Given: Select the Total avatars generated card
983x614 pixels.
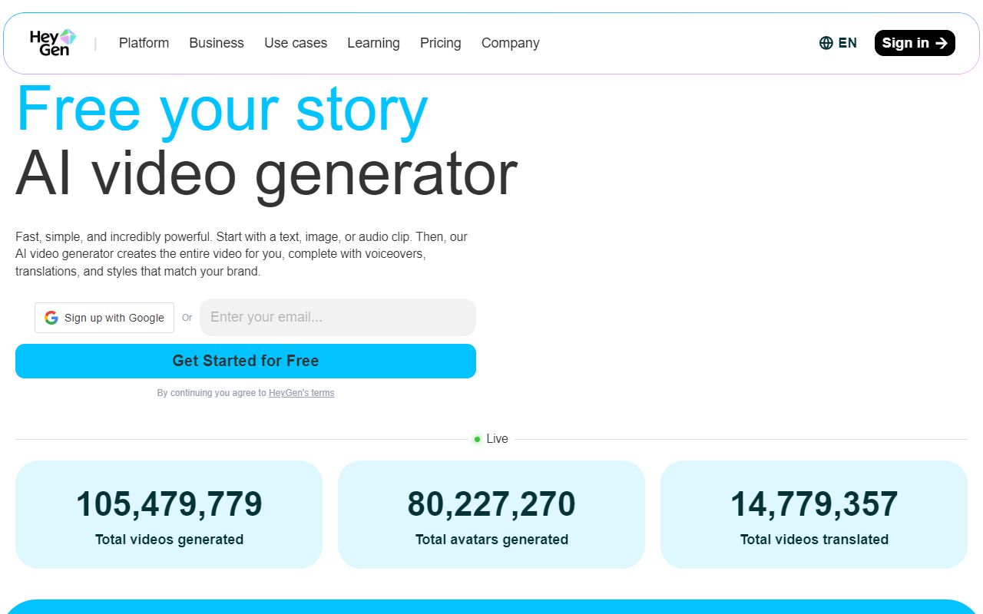Looking at the screenshot, I should tap(491, 514).
